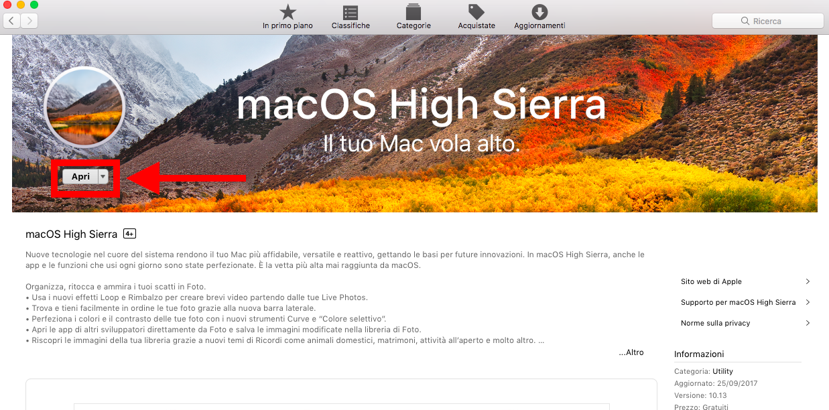Screen dimensions: 829x410
Task: Click the Categorie tab label
Action: (x=413, y=25)
